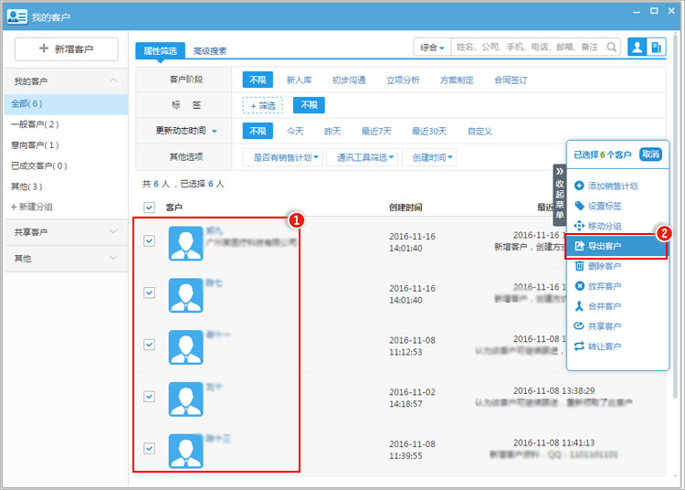Filter by 初步沟通 stage

(349, 80)
